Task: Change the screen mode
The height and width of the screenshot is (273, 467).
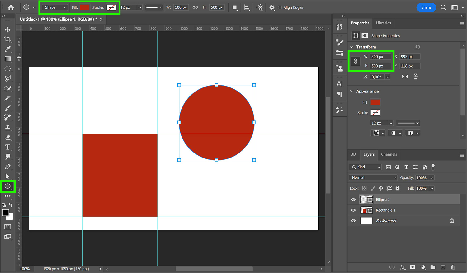Action: [x=7, y=237]
